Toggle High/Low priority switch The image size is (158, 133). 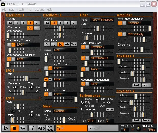[x=97, y=100]
